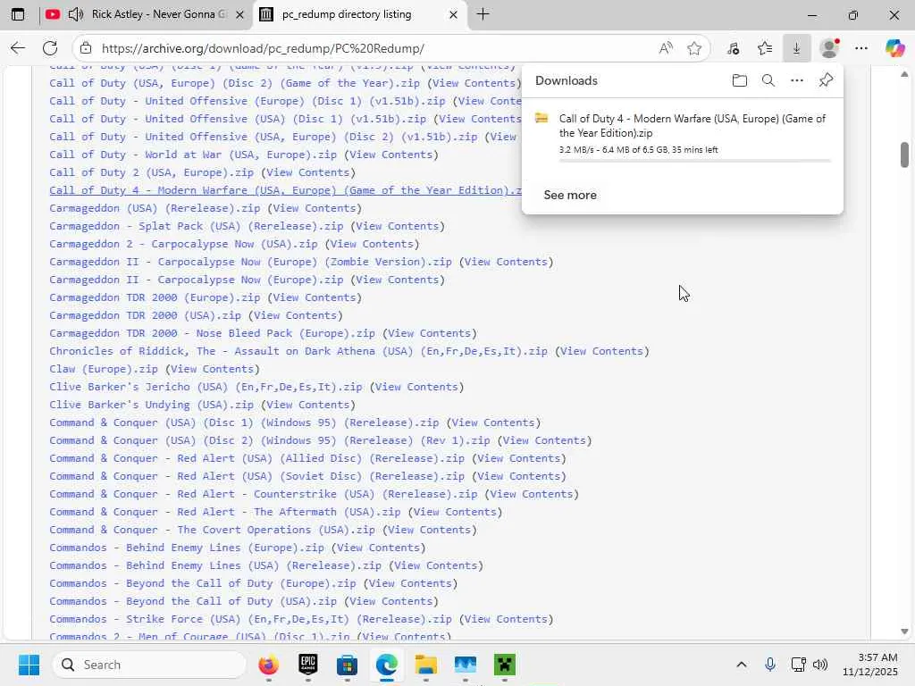The width and height of the screenshot is (915, 686).
Task: Show hidden system tray icons
Action: [x=741, y=665]
